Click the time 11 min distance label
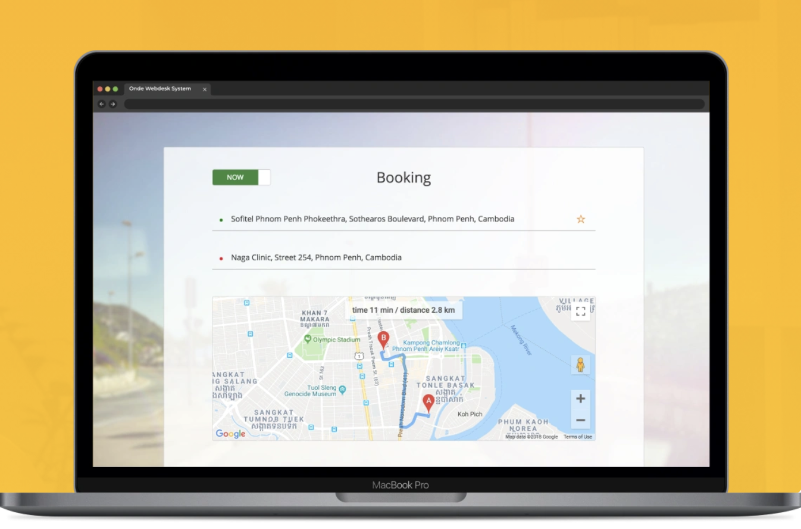This screenshot has height=529, width=801. point(403,310)
